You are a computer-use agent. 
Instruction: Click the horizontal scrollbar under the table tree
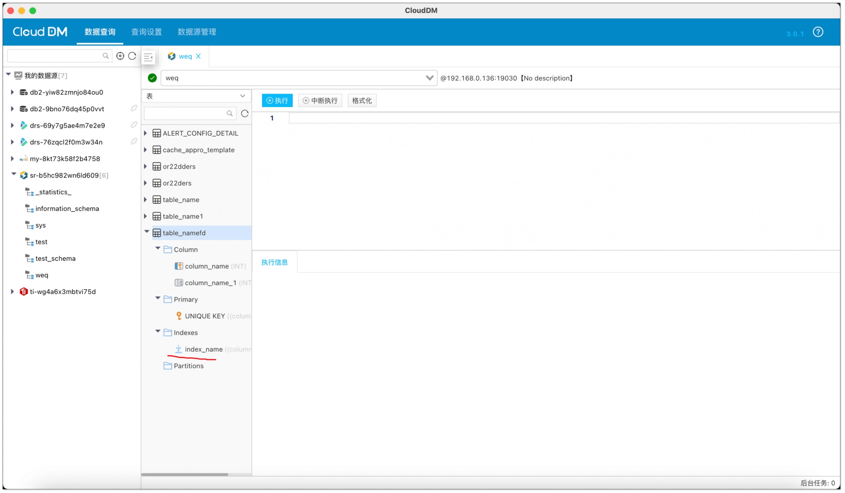pyautogui.click(x=185, y=474)
